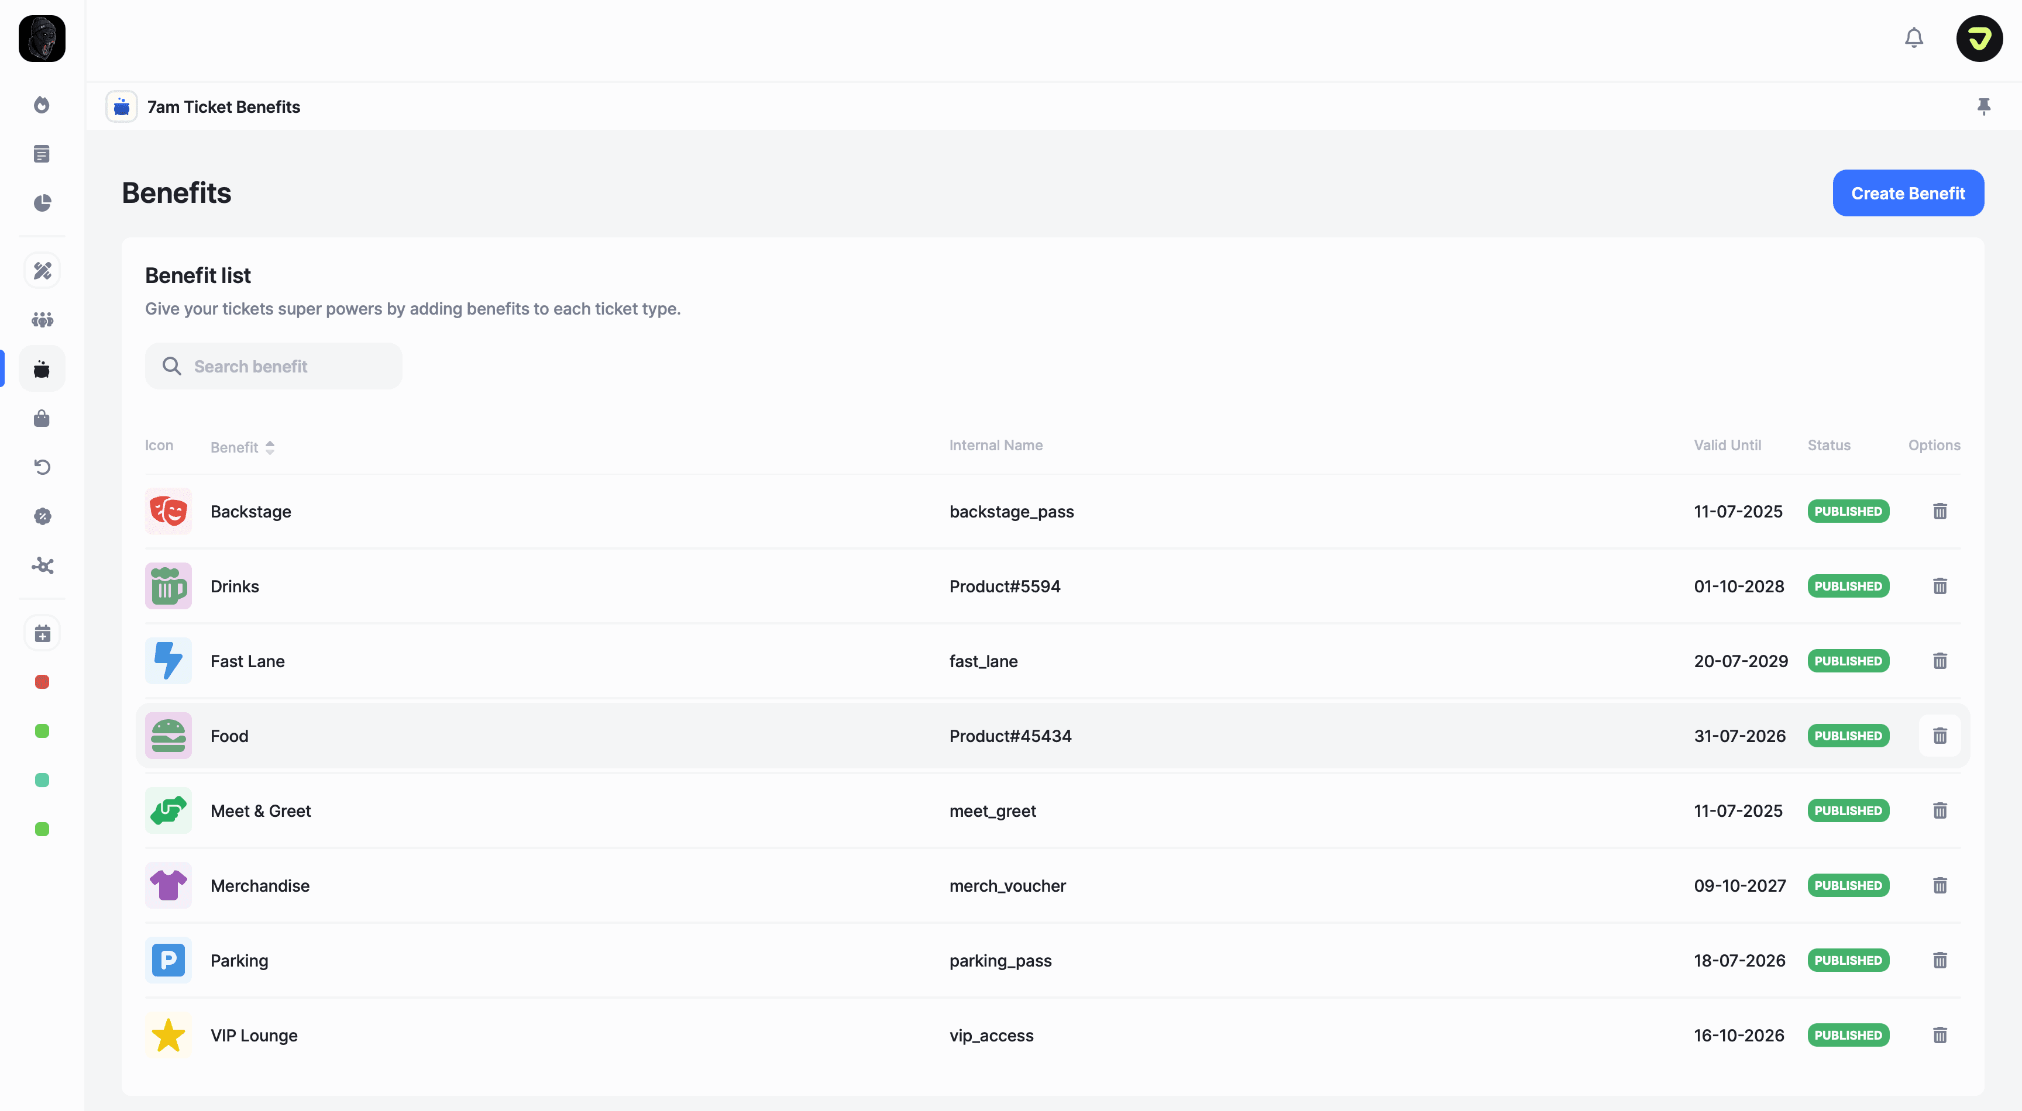Open the shopping bag sidebar icon
Viewport: 2022px width, 1111px height.
pyautogui.click(x=42, y=418)
